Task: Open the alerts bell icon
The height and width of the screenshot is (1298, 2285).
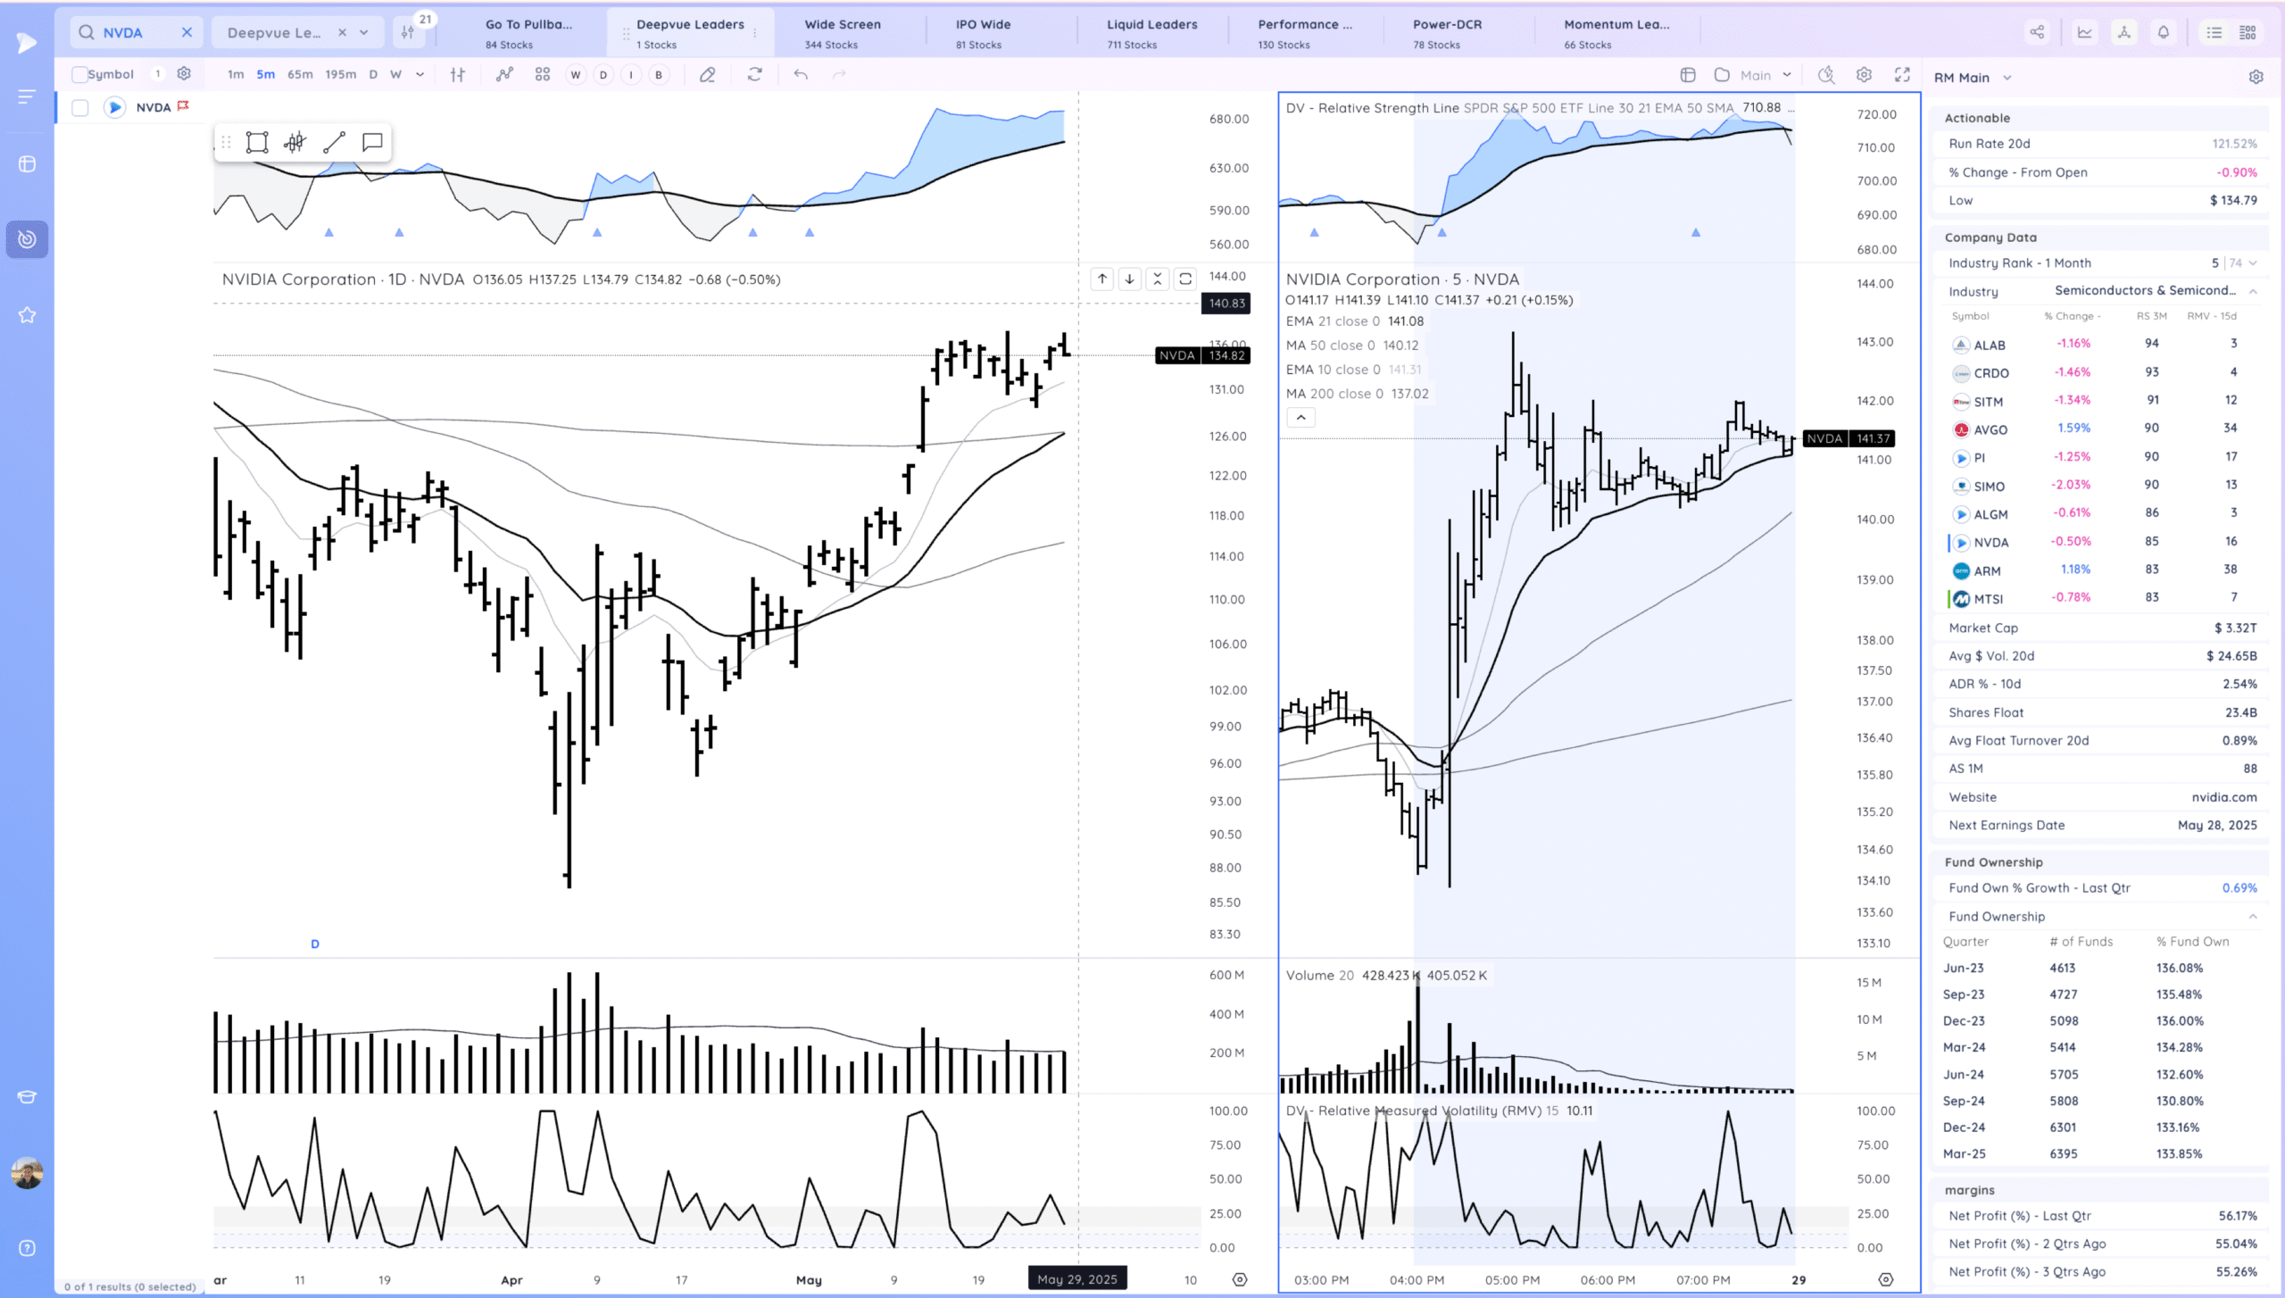Action: click(2163, 33)
